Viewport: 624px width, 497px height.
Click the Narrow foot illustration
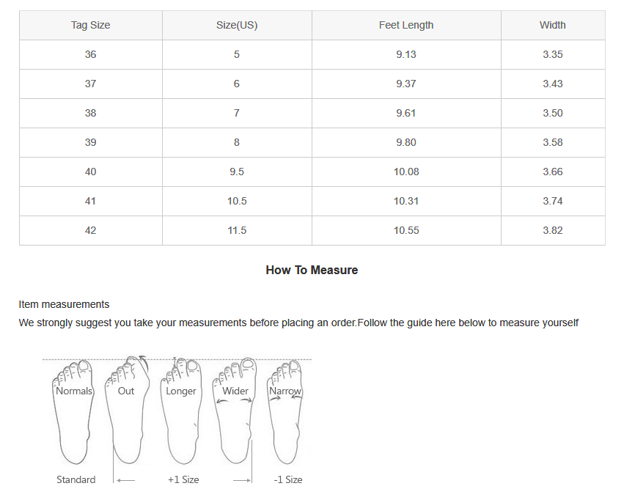point(285,411)
